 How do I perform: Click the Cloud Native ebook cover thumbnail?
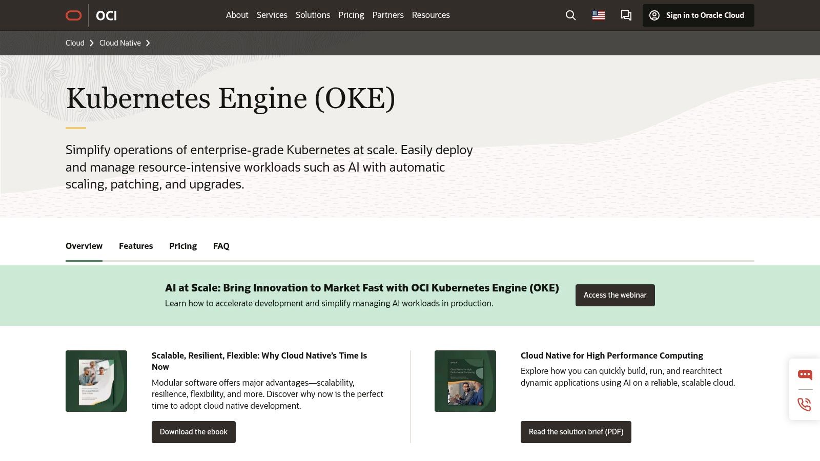(x=96, y=381)
